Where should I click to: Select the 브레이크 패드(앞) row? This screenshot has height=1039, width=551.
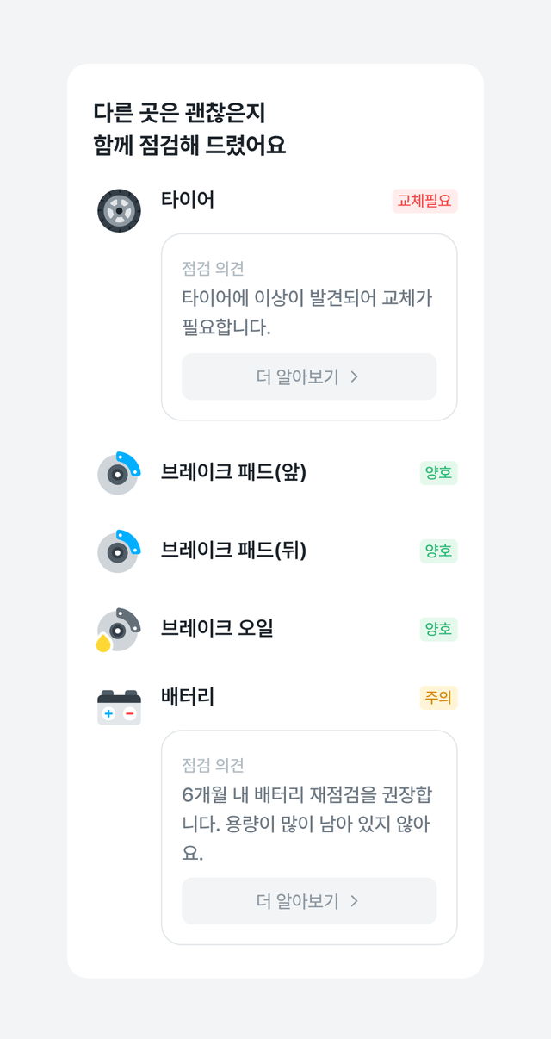click(277, 473)
